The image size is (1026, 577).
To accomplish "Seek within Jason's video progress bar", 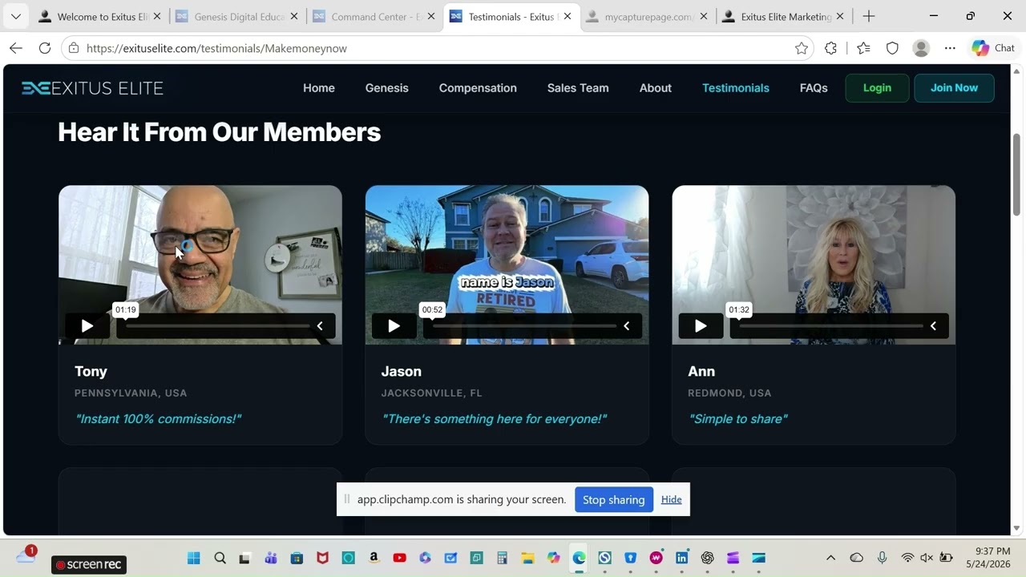I will (x=525, y=326).
